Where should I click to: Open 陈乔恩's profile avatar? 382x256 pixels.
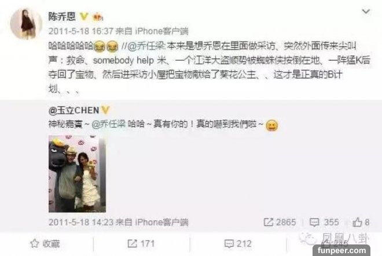coord(25,24)
